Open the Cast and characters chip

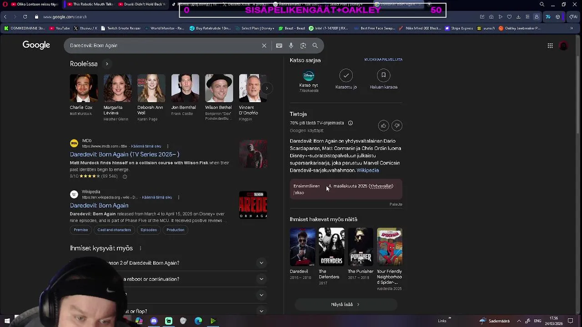click(114, 230)
